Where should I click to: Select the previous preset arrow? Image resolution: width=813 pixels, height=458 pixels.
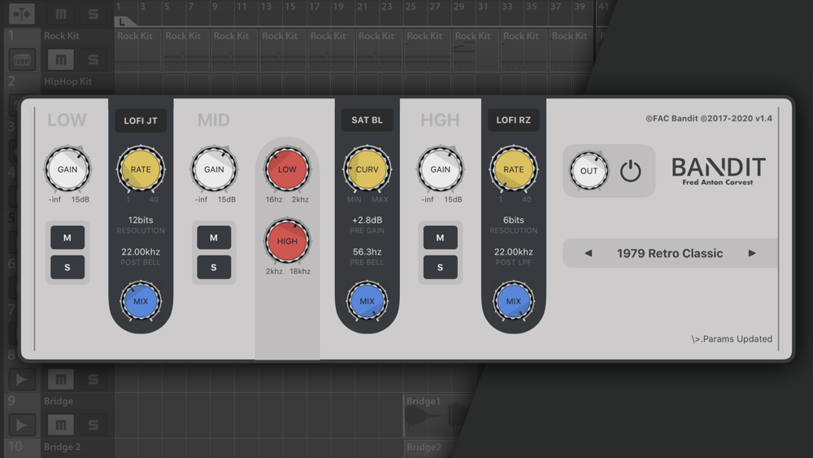point(588,253)
